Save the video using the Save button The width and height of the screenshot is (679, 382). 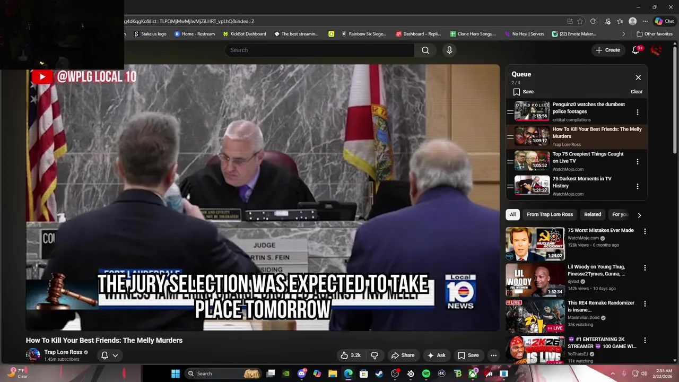[468, 355]
